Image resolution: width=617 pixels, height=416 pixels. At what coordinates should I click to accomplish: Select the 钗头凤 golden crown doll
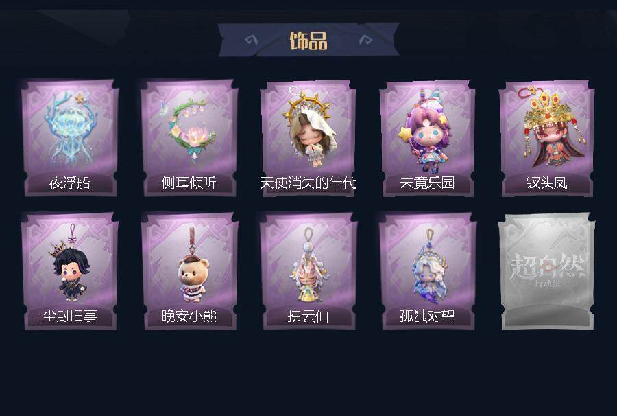pos(547,138)
